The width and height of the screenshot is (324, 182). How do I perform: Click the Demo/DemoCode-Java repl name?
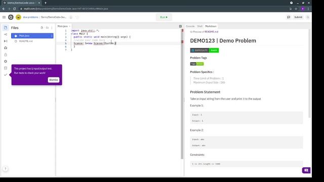pos(54,17)
